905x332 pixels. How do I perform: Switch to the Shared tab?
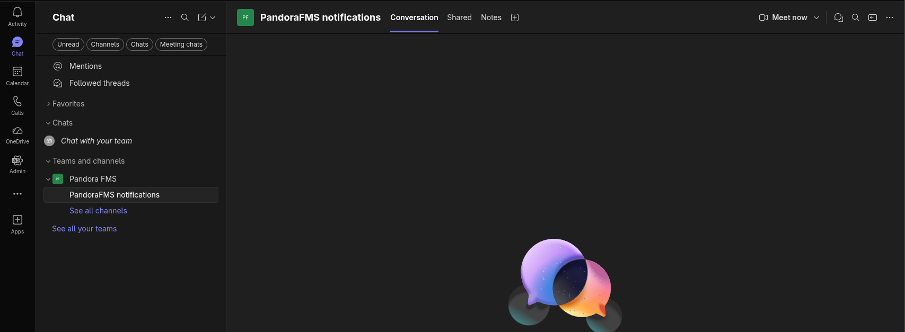(459, 17)
